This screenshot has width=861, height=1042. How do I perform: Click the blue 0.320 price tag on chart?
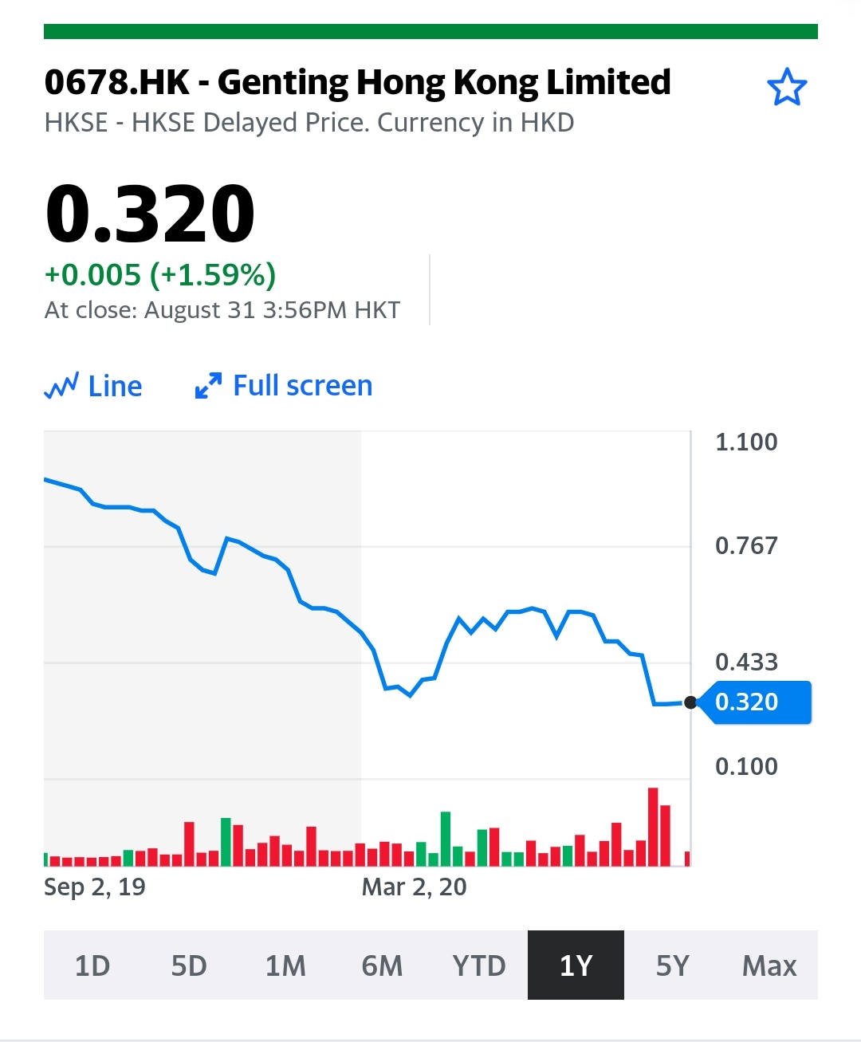pyautogui.click(x=754, y=702)
